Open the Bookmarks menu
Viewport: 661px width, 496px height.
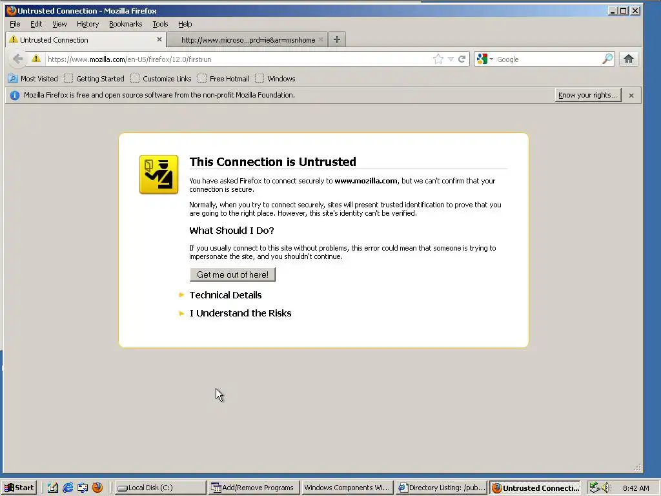pyautogui.click(x=126, y=24)
